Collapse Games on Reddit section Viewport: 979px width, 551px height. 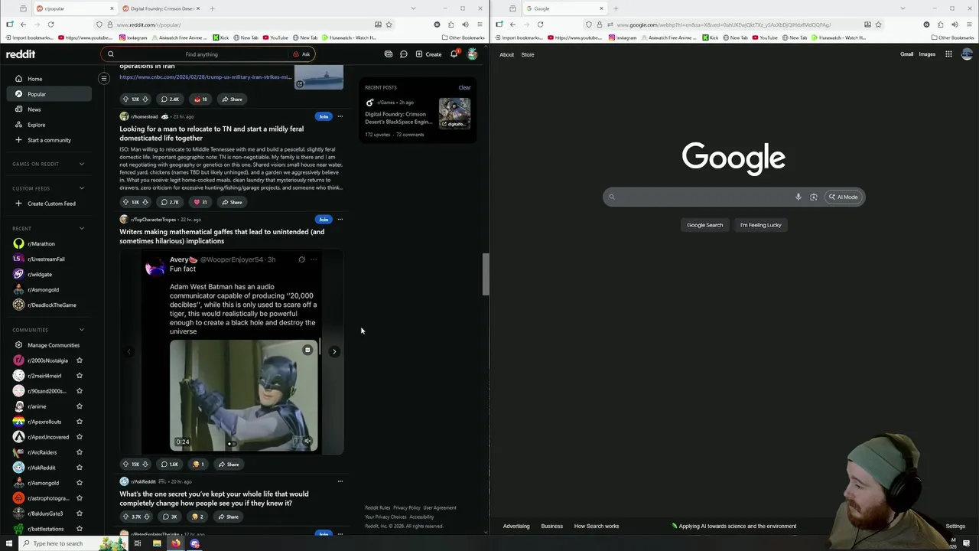coord(82,164)
